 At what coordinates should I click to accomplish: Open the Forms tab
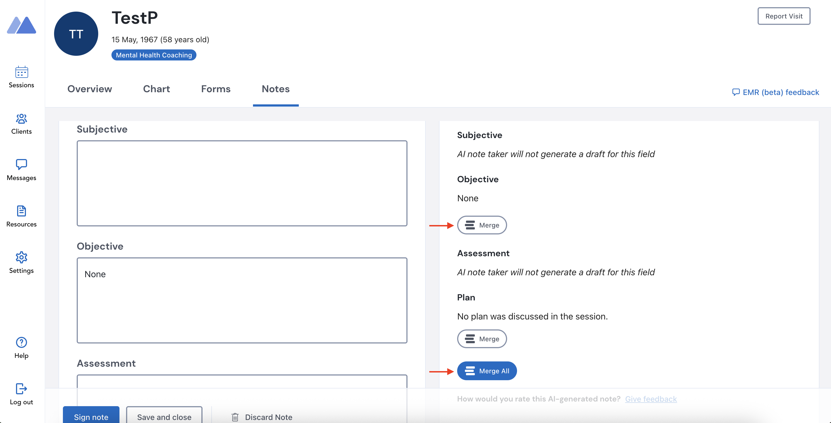pos(215,89)
